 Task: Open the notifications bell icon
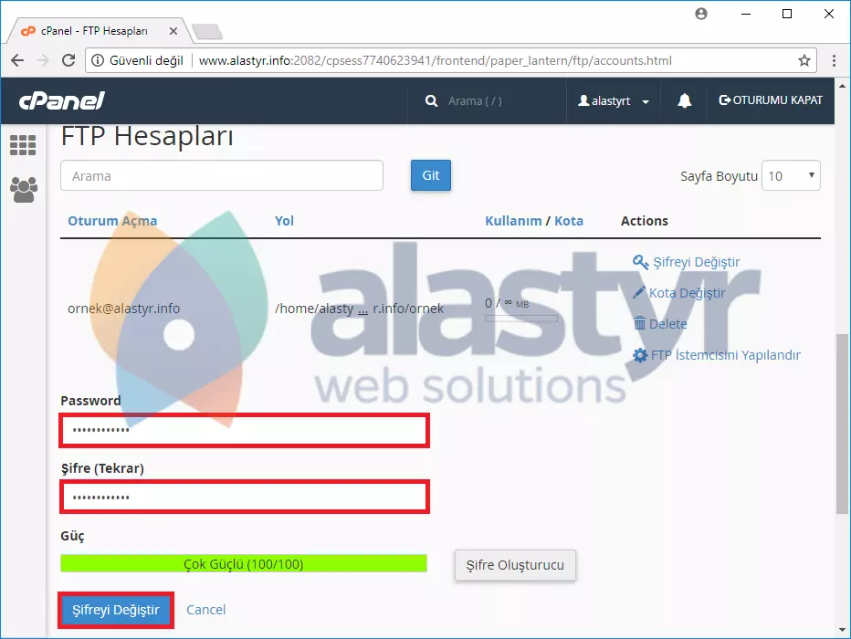pyautogui.click(x=685, y=101)
